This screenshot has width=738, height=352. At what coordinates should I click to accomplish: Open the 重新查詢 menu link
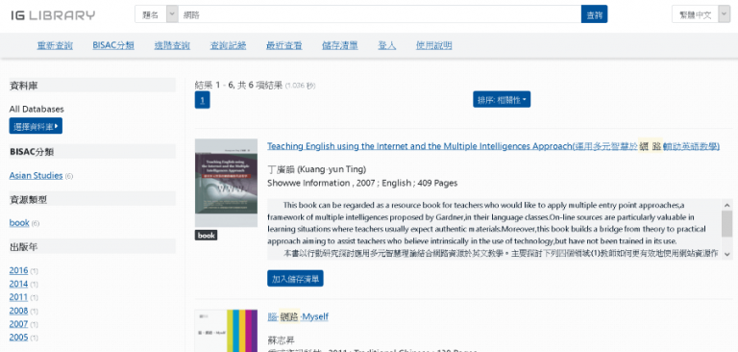[x=55, y=46]
